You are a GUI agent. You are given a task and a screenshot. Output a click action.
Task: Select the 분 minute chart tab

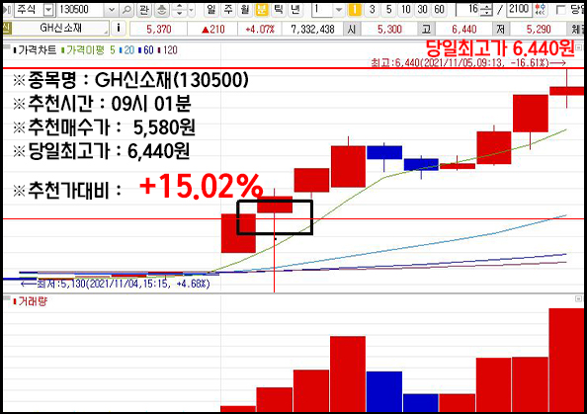[262, 9]
